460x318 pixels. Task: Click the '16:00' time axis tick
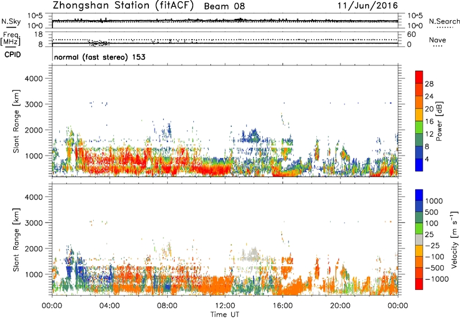coord(282,306)
